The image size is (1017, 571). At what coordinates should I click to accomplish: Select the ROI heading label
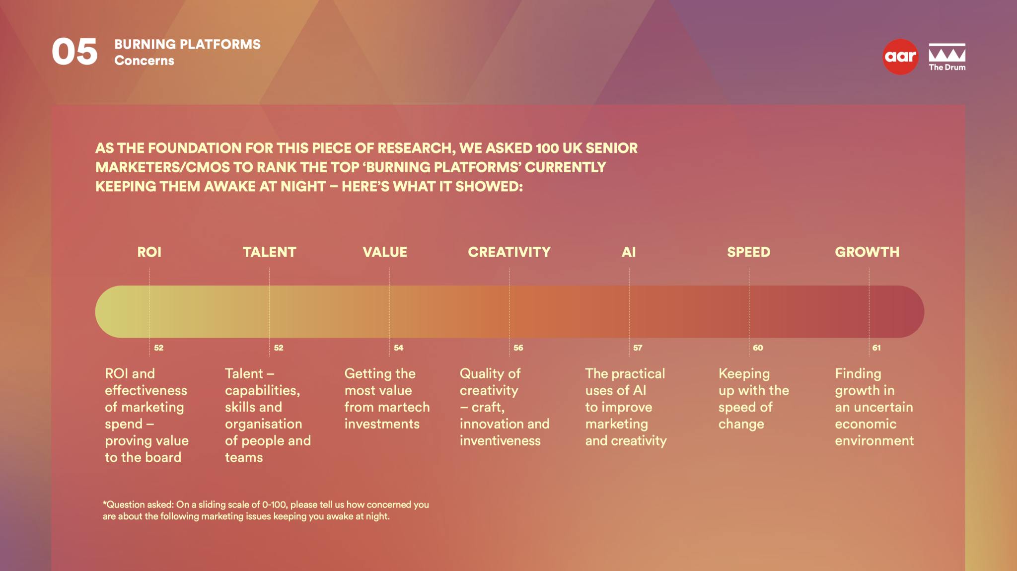tap(149, 252)
